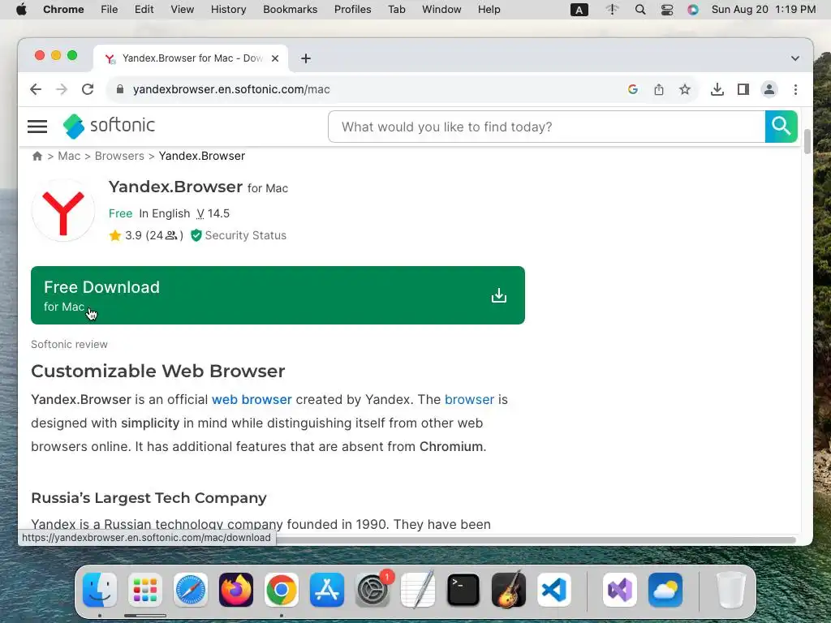Open Chrome downloads icon
Viewport: 831px width, 623px height.
point(717,89)
